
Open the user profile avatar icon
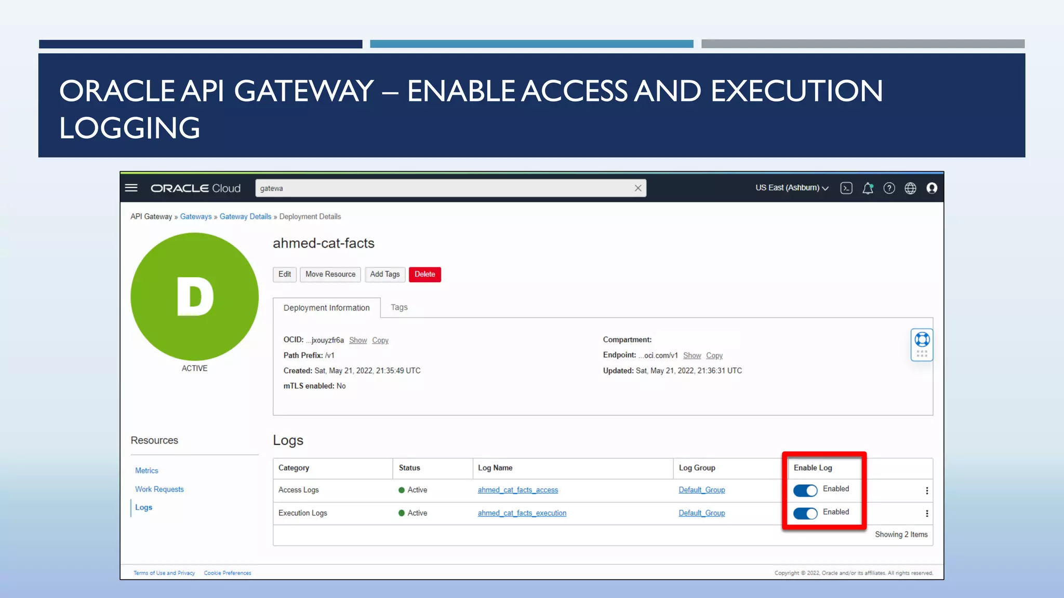932,188
